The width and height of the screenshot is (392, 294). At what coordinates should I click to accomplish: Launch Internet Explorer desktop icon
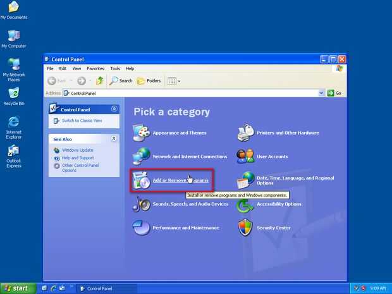click(x=14, y=127)
